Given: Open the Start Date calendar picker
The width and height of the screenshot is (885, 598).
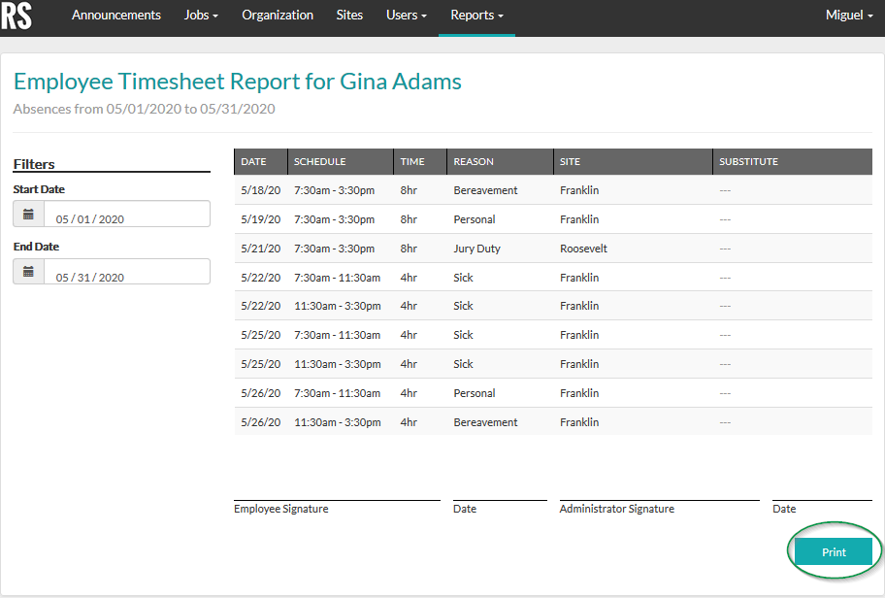Looking at the screenshot, I should click(28, 214).
